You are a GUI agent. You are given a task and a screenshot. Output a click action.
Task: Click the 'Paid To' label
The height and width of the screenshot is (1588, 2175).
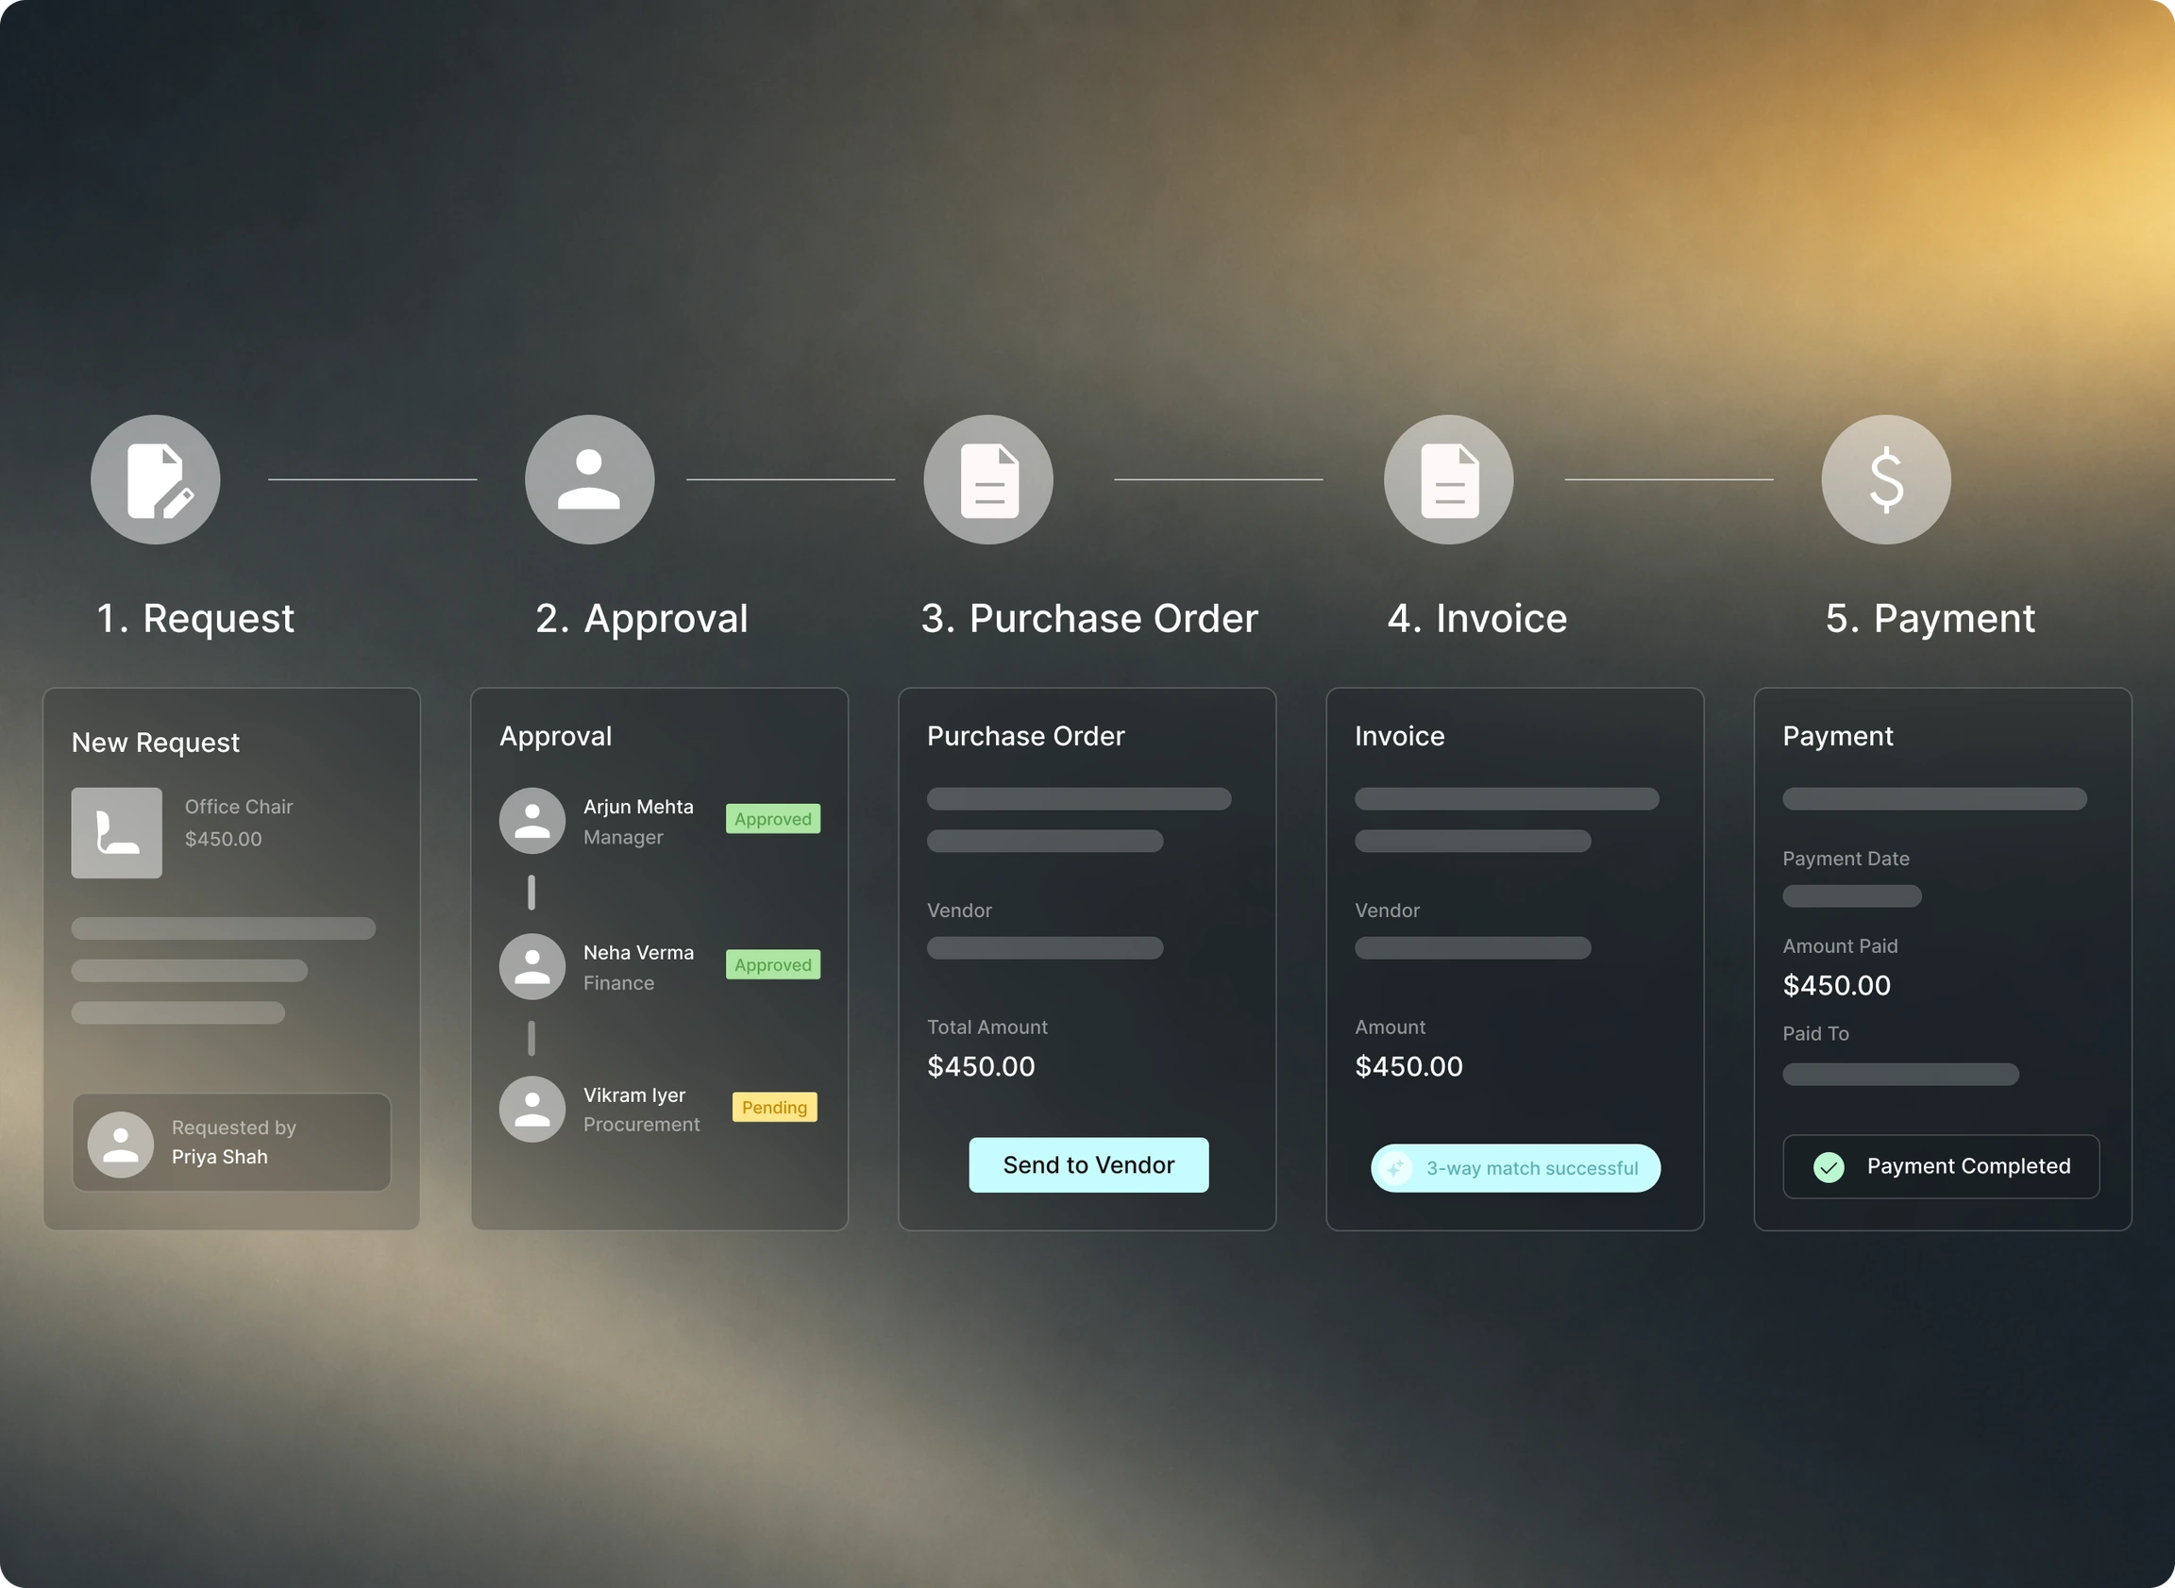click(x=1815, y=1033)
